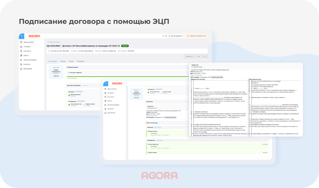Click the show differences button in front window
The height and width of the screenshot is (188, 319).
coord(171,118)
